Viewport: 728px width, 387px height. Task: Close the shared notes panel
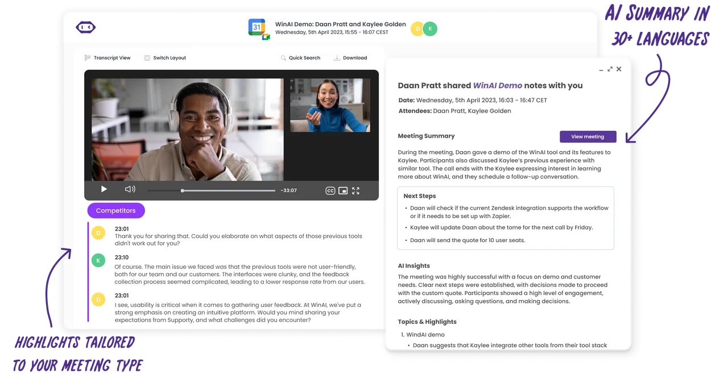(619, 69)
